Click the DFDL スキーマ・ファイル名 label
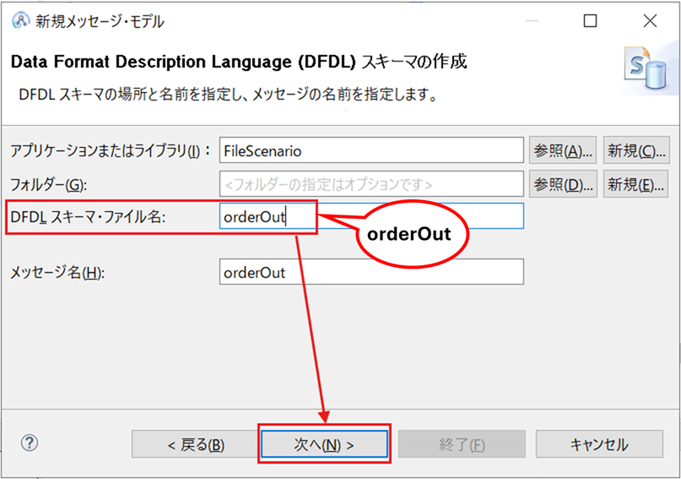 click(x=88, y=217)
